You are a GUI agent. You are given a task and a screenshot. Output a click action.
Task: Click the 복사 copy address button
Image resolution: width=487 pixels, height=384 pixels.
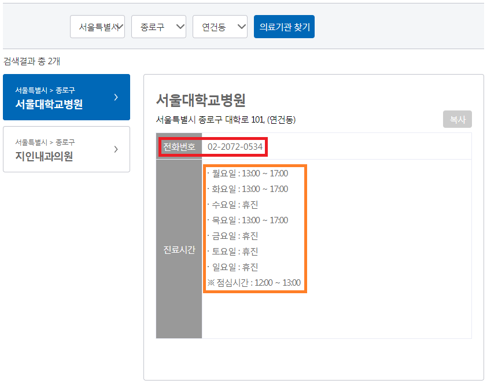tap(457, 119)
